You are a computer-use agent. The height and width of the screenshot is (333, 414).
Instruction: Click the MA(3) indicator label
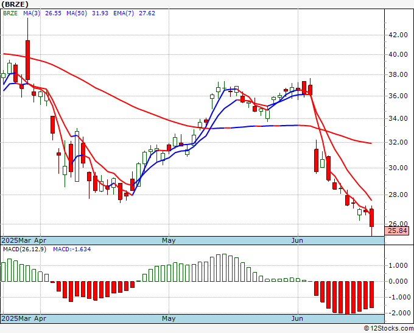(32, 13)
